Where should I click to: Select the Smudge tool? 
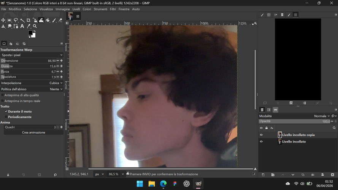pos(9,26)
